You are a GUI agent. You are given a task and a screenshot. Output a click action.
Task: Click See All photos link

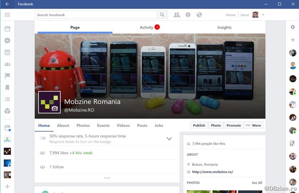click(x=257, y=183)
